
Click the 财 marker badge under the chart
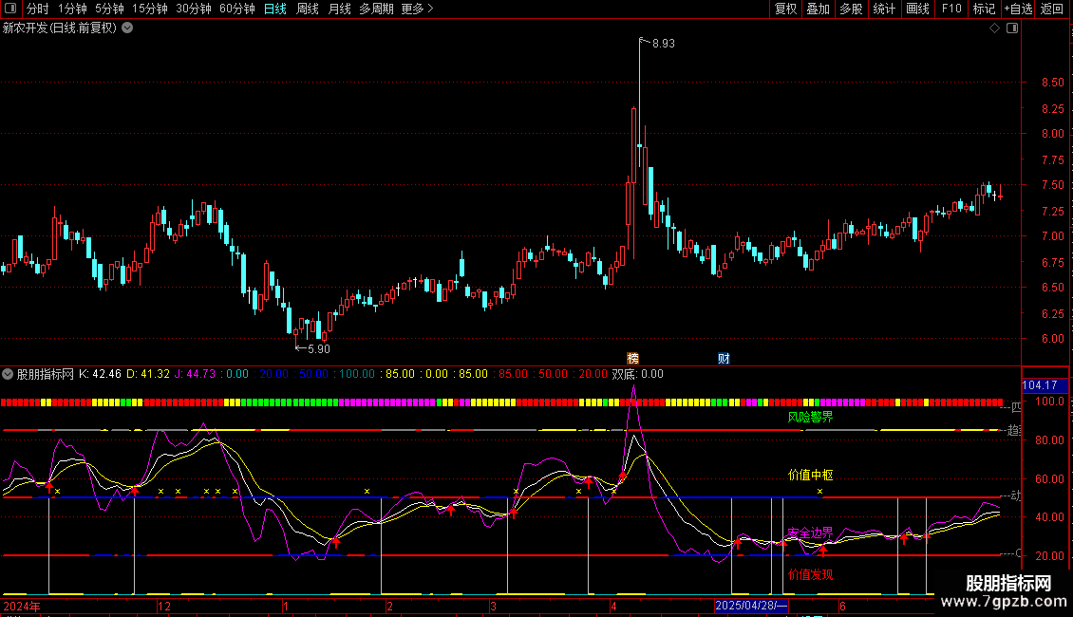724,359
